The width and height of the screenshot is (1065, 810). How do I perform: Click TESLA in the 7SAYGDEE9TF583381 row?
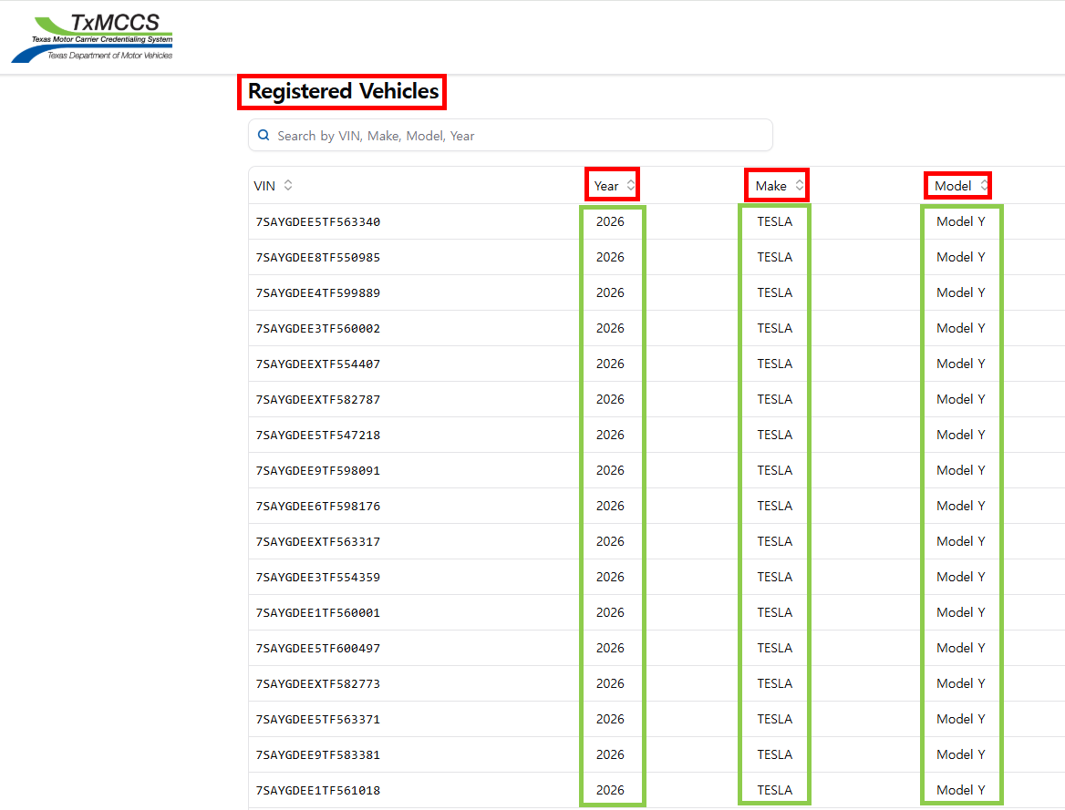(775, 754)
